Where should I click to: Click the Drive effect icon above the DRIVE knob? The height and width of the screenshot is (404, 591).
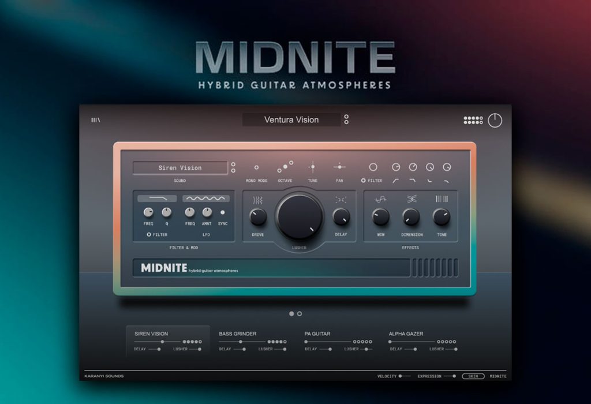click(258, 200)
